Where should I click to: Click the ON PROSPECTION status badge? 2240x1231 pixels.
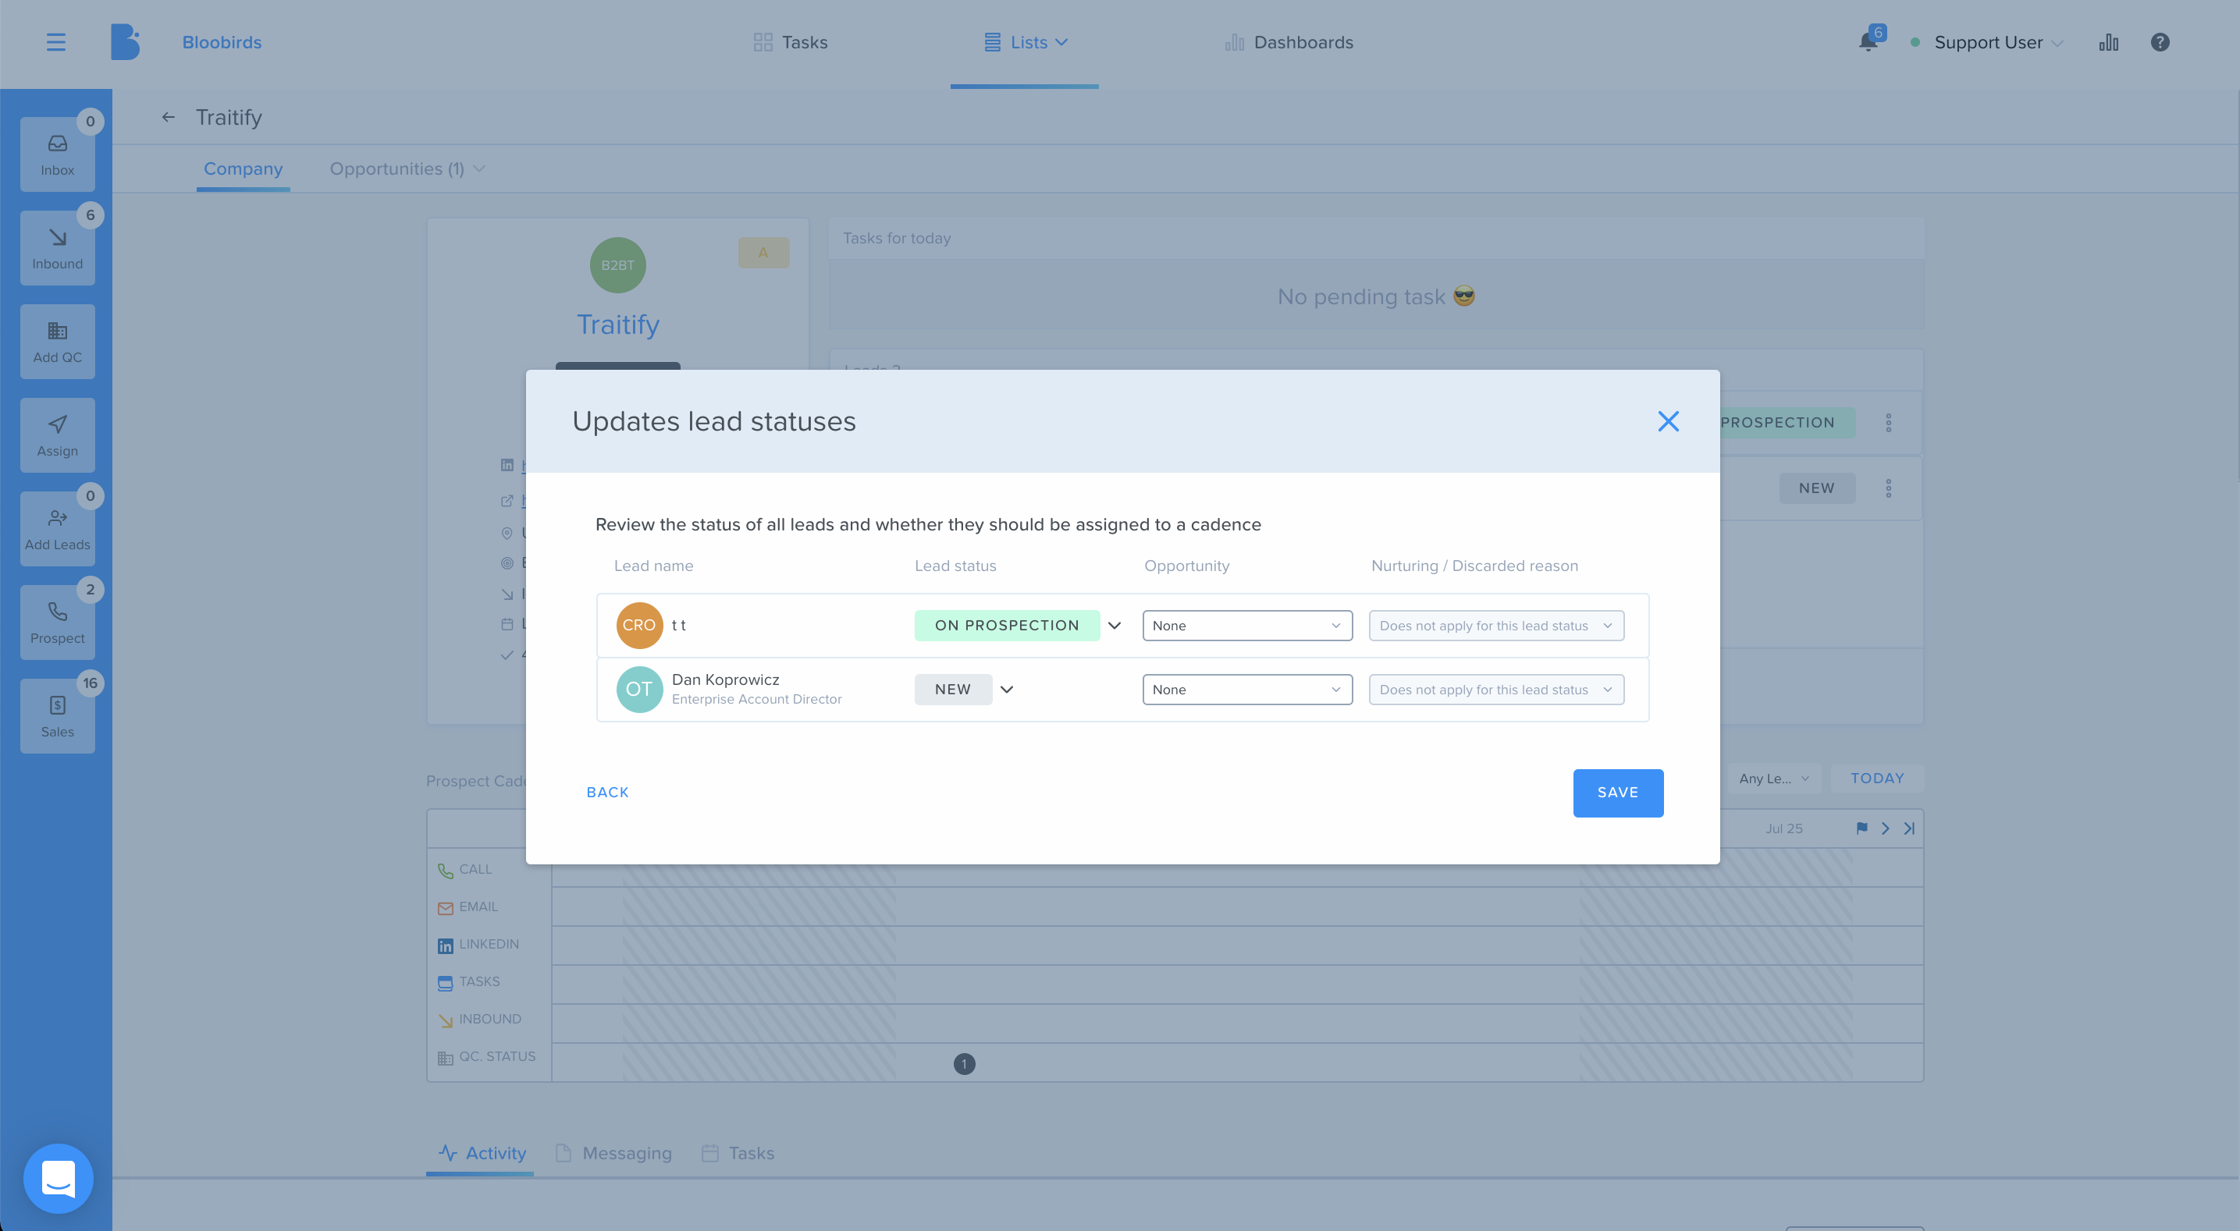pos(1006,625)
